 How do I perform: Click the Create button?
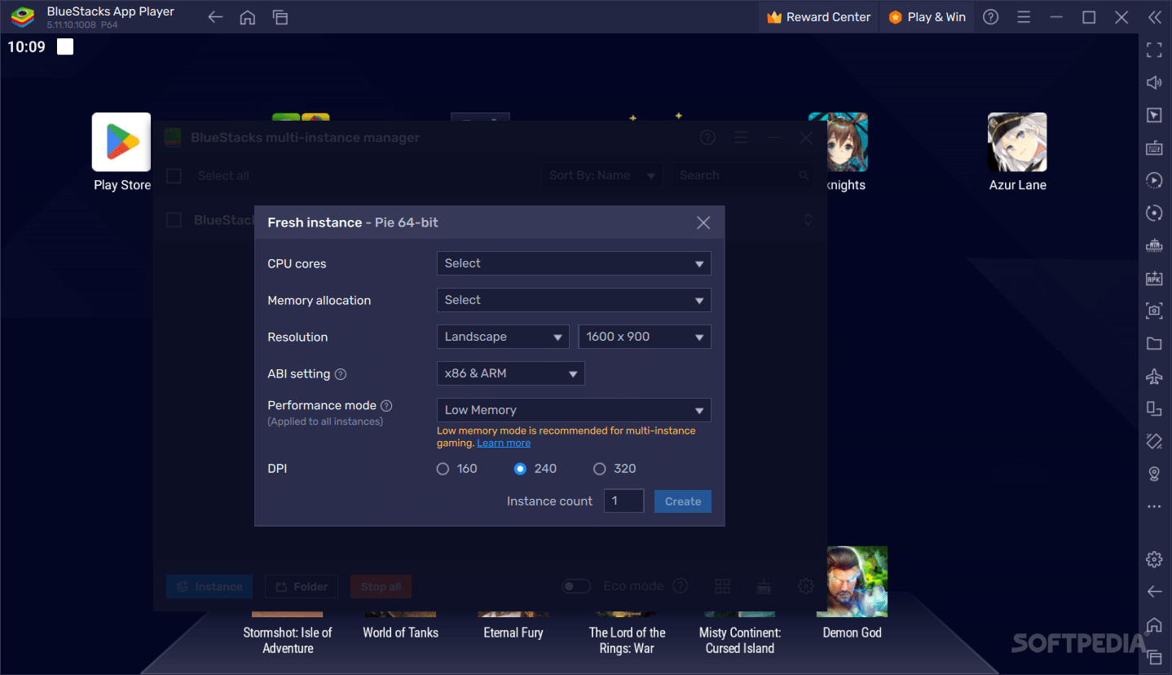click(x=683, y=501)
